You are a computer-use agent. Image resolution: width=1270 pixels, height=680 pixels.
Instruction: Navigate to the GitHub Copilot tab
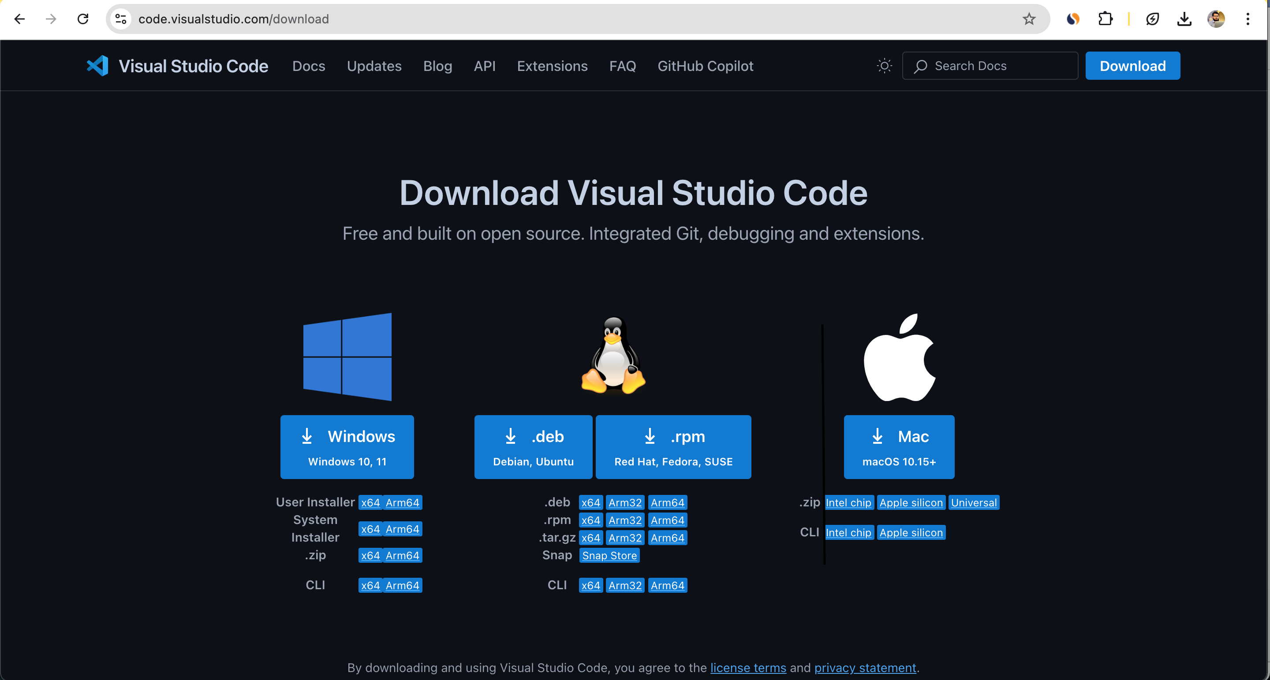click(705, 66)
